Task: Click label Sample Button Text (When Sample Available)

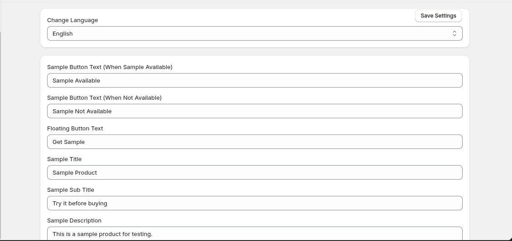Action: click(110, 67)
